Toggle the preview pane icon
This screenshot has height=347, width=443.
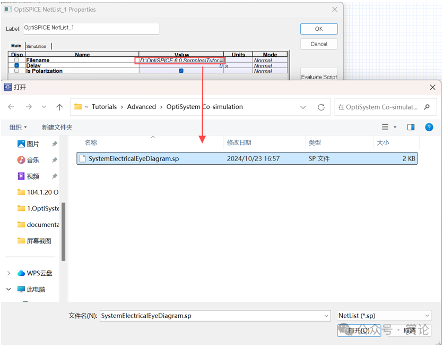pyautogui.click(x=411, y=128)
